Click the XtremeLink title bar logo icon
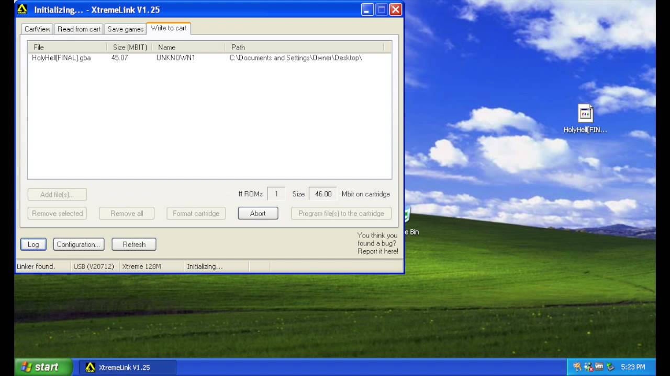670x376 pixels. pyautogui.click(x=23, y=9)
